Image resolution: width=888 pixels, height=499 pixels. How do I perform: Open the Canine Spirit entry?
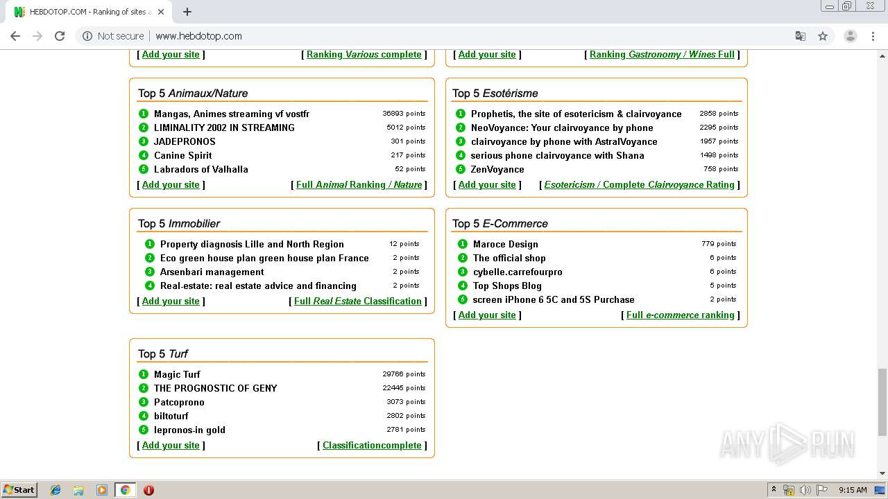pos(183,155)
